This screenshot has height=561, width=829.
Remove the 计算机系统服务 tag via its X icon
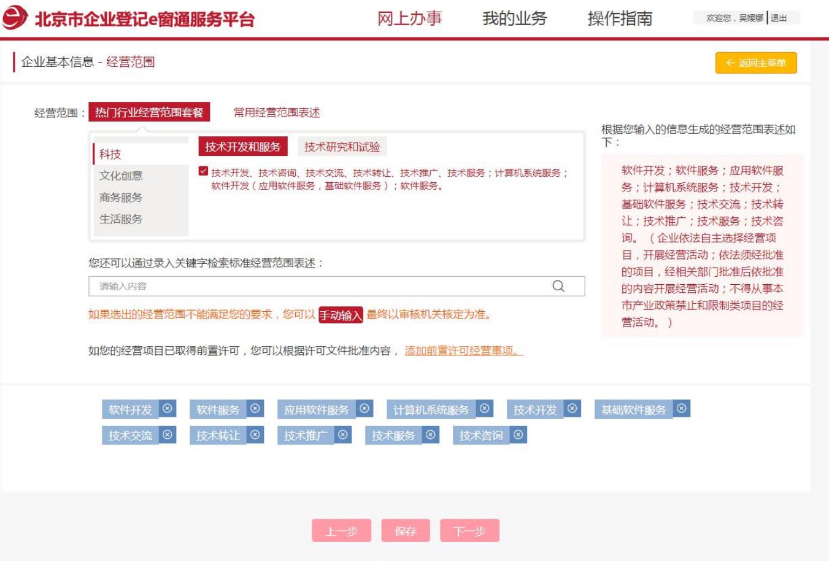coord(485,409)
